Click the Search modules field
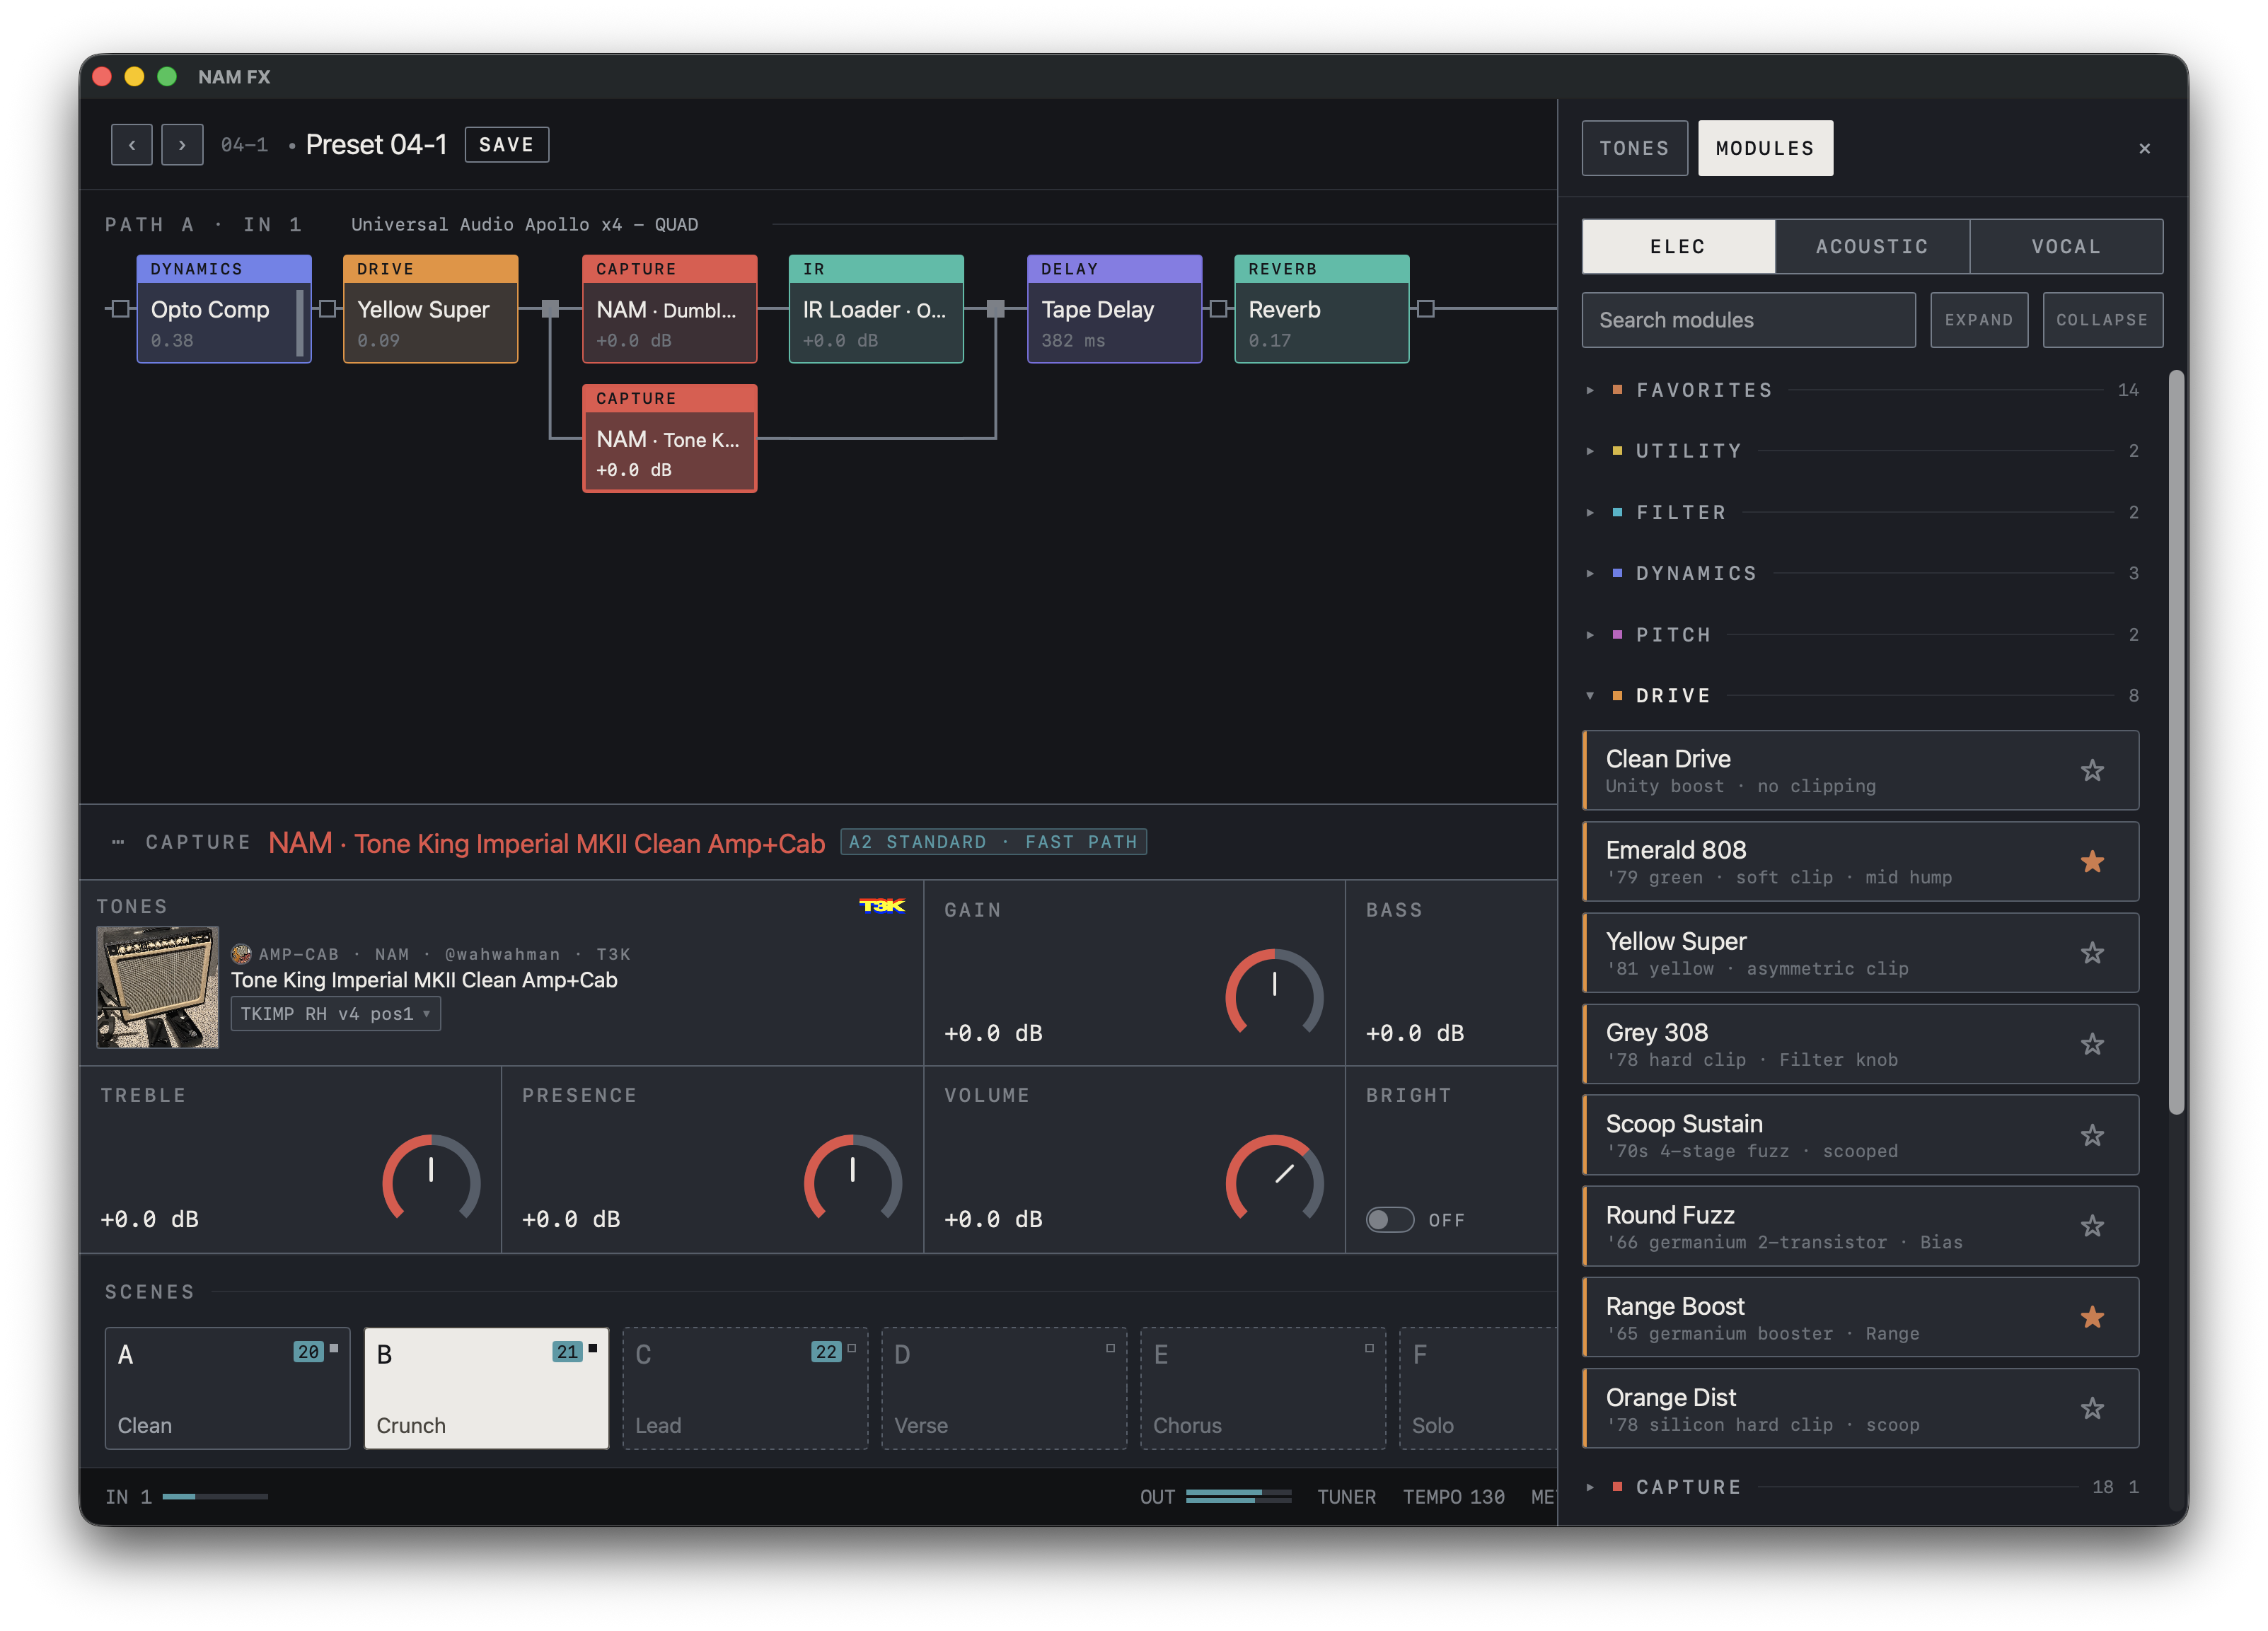The width and height of the screenshot is (2268, 1631). point(1748,320)
